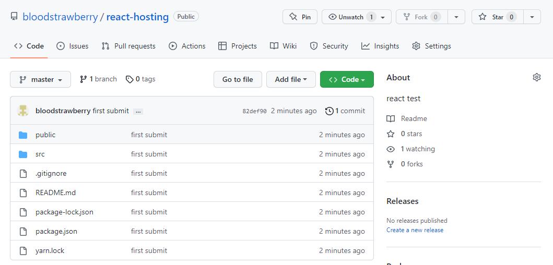Click the branch icon beside 1 branch
This screenshot has height=265, width=553.
tap(83, 79)
